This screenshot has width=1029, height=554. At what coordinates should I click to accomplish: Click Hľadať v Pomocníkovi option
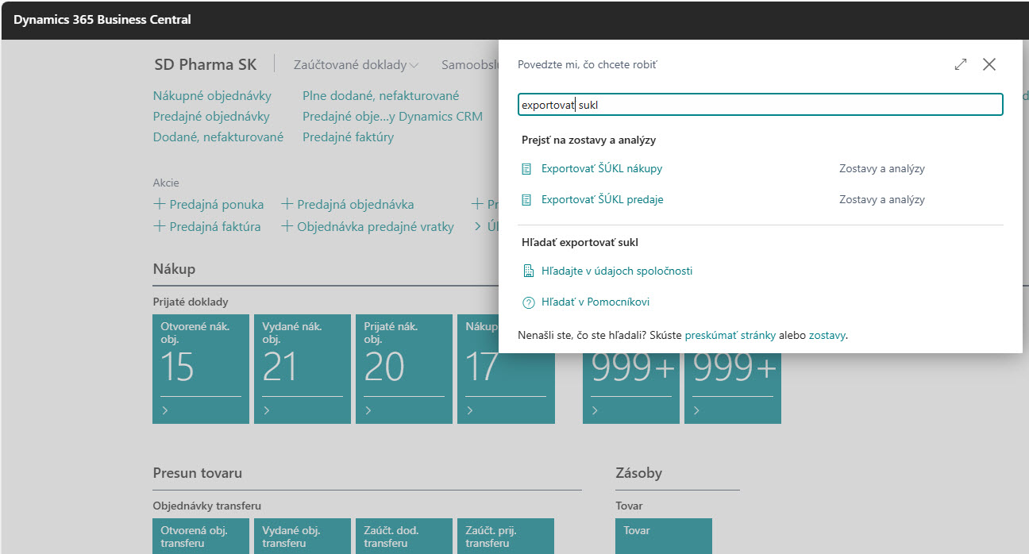[595, 302]
